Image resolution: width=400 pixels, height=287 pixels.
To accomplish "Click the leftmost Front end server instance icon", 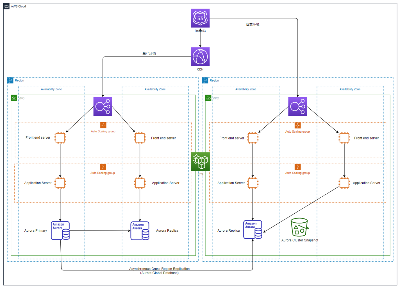I will [60, 138].
